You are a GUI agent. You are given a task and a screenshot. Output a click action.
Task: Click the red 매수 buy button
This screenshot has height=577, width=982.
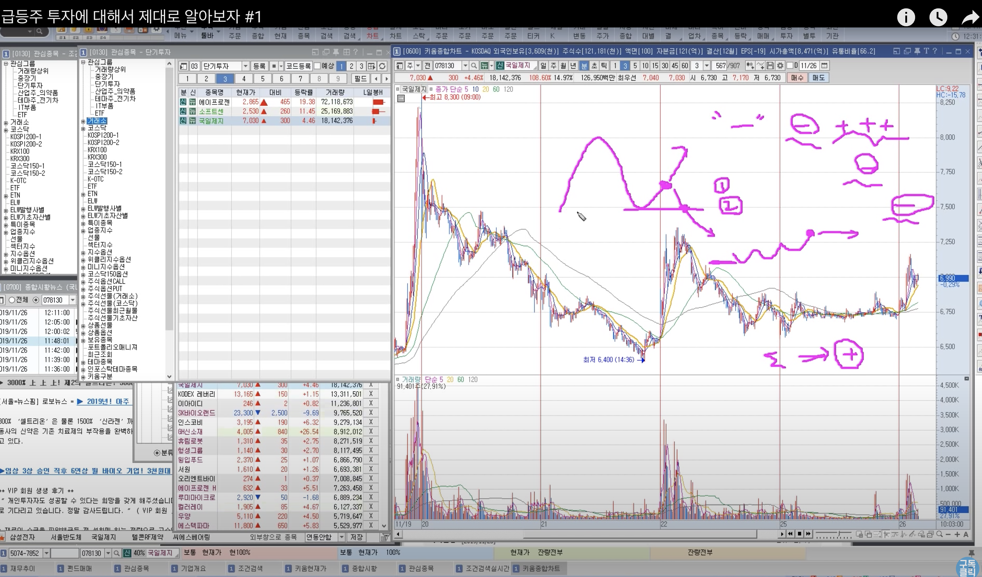coord(797,78)
